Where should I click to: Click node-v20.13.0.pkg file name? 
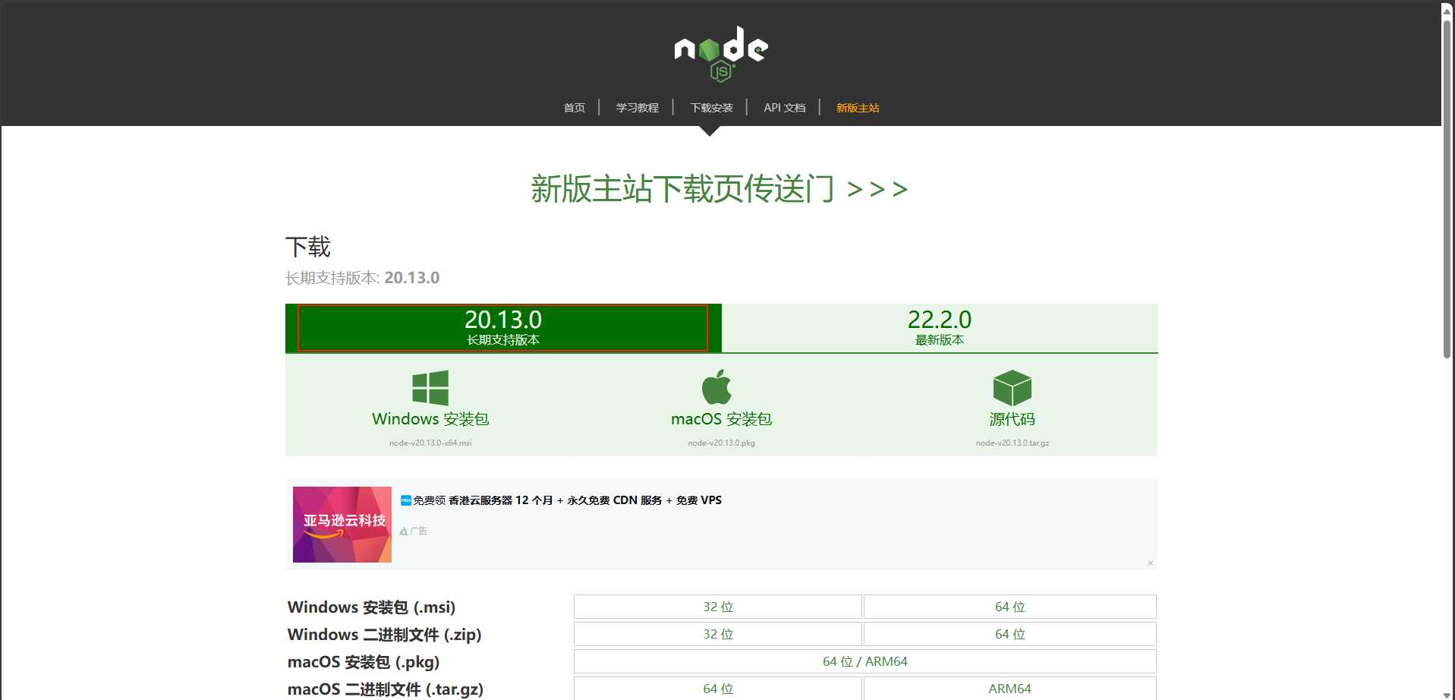click(721, 443)
